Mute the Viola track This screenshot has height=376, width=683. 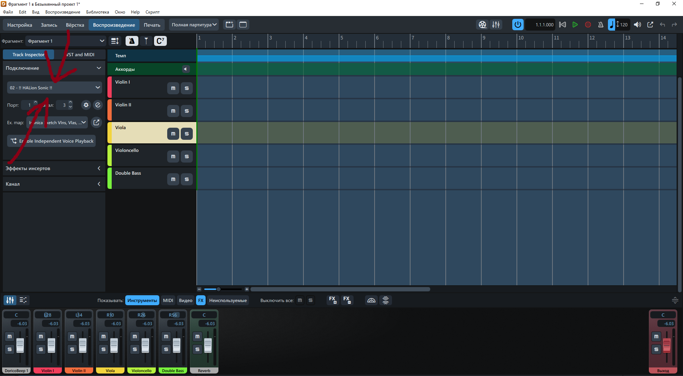[173, 134]
